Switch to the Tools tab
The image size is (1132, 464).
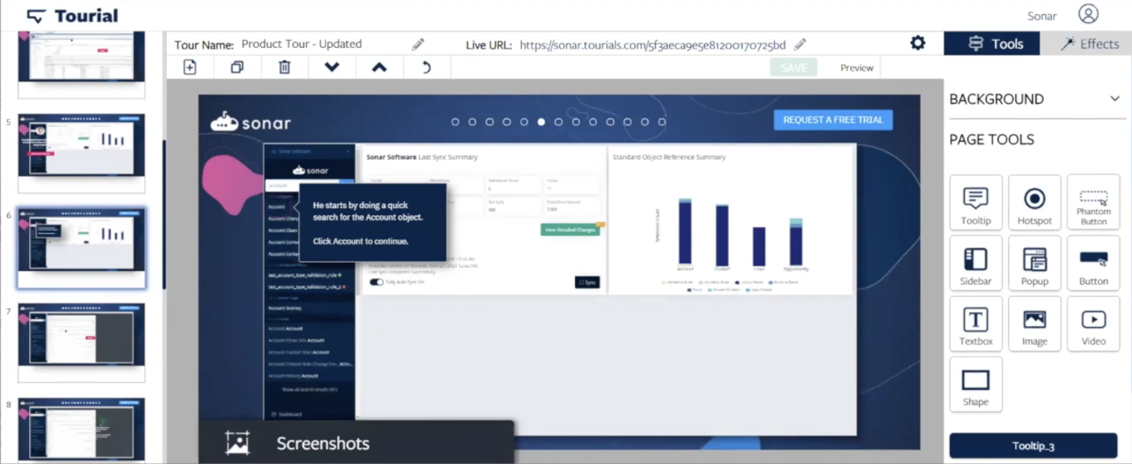click(992, 43)
